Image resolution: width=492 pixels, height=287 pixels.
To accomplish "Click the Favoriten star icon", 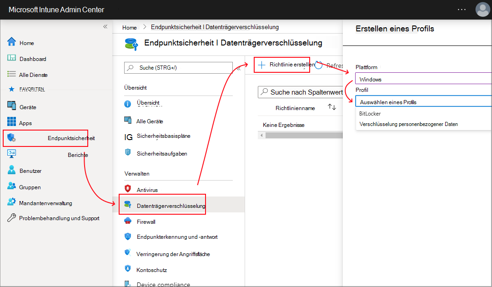I will point(12,89).
